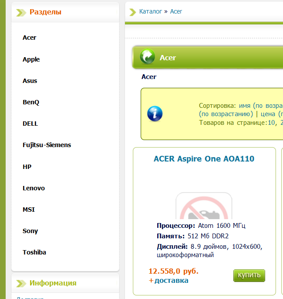Open the DELL section
The image size is (283, 299).
point(30,124)
